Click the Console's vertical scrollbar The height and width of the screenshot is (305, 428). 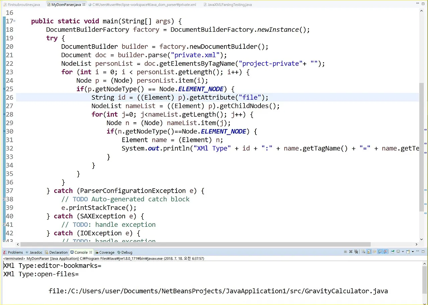point(425,283)
